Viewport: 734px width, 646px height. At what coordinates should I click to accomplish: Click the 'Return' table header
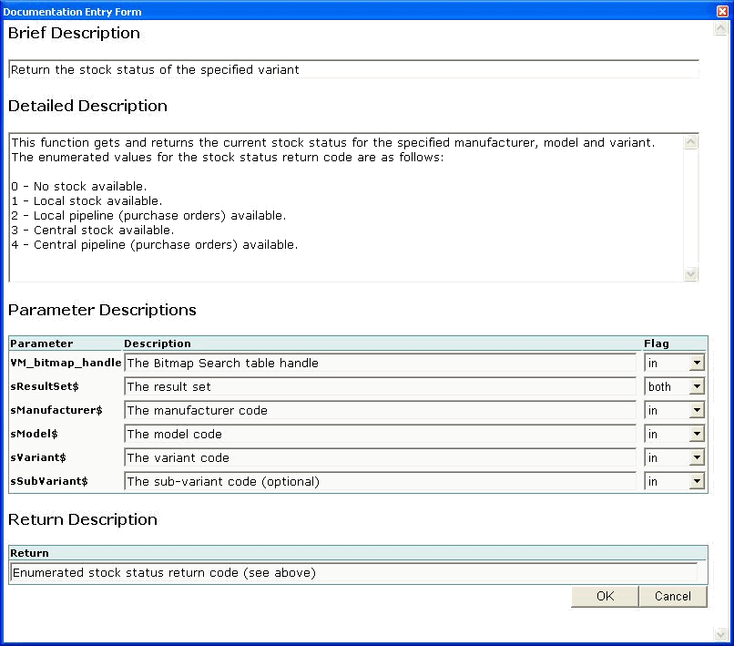coord(29,553)
